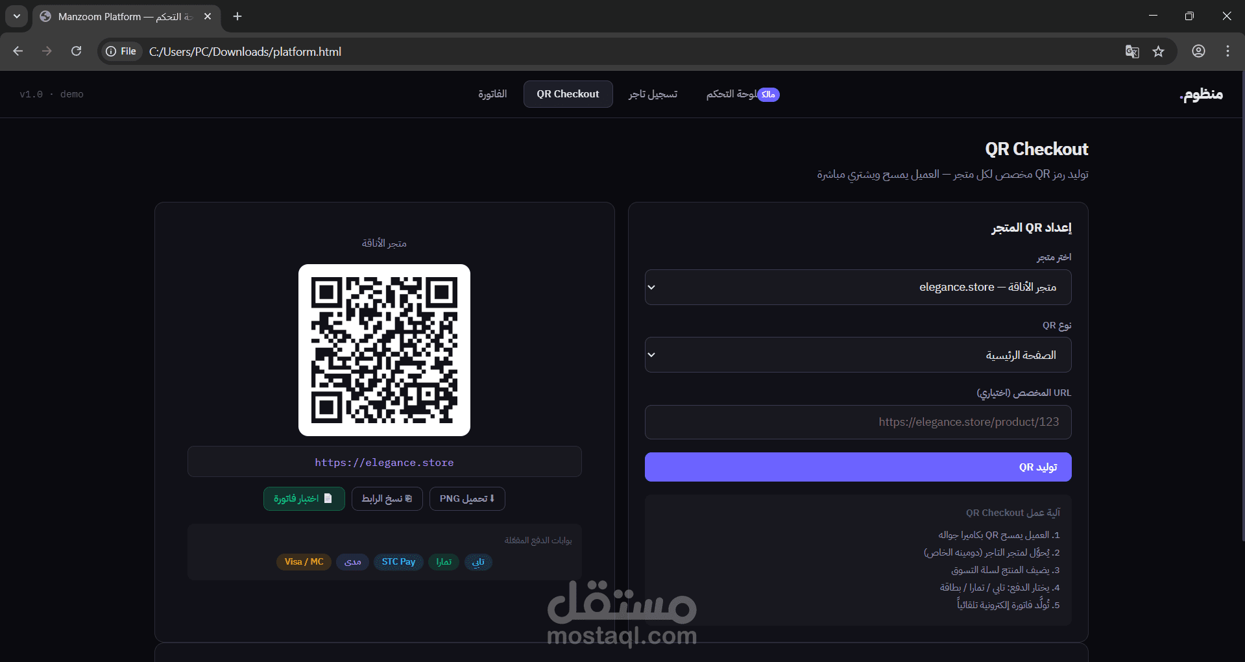This screenshot has width=1245, height=662.
Task: Click the browser forward arrow
Action: (x=47, y=51)
